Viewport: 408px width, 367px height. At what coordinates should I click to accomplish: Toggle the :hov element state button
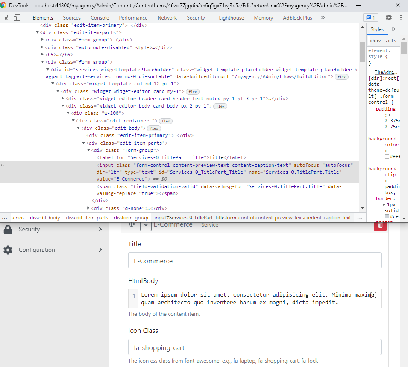tap(376, 41)
